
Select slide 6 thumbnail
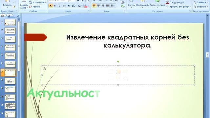pos(10,64)
